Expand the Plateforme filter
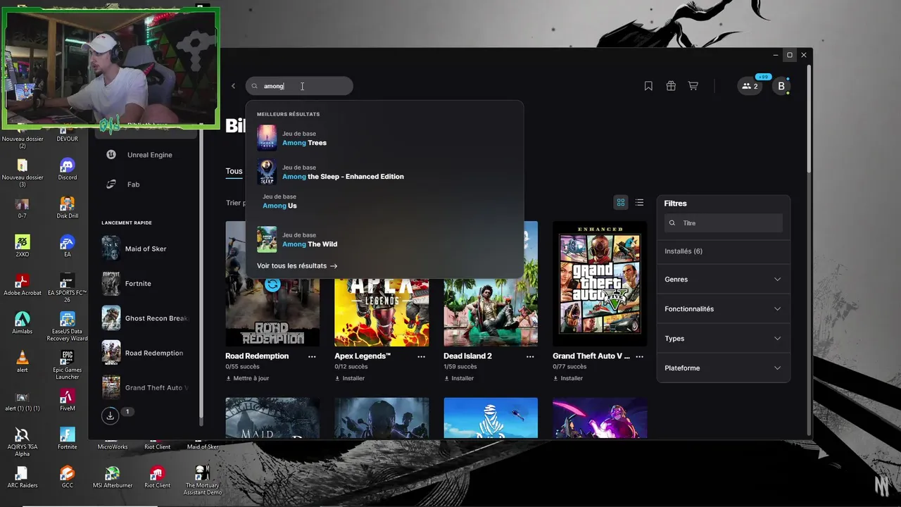Viewport: 901px width, 507px height. click(x=723, y=368)
